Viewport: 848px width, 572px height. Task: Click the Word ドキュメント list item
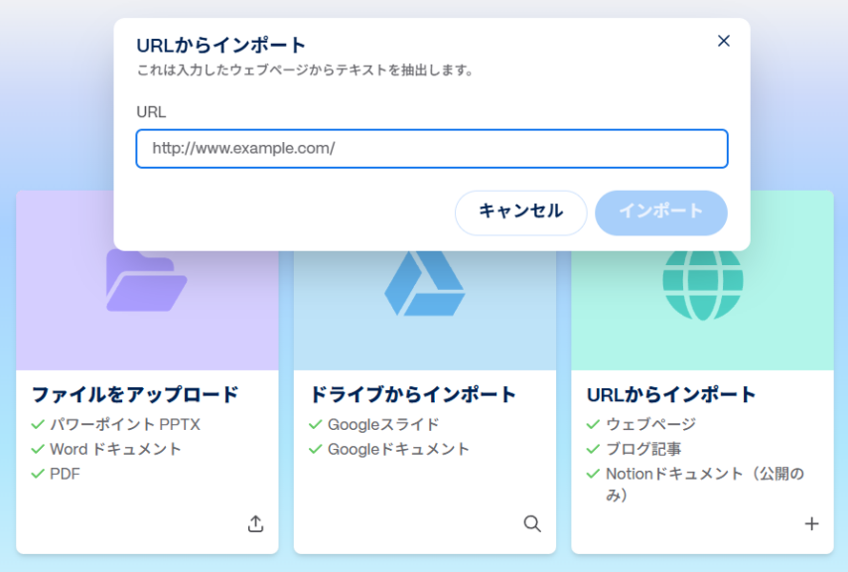[115, 449]
